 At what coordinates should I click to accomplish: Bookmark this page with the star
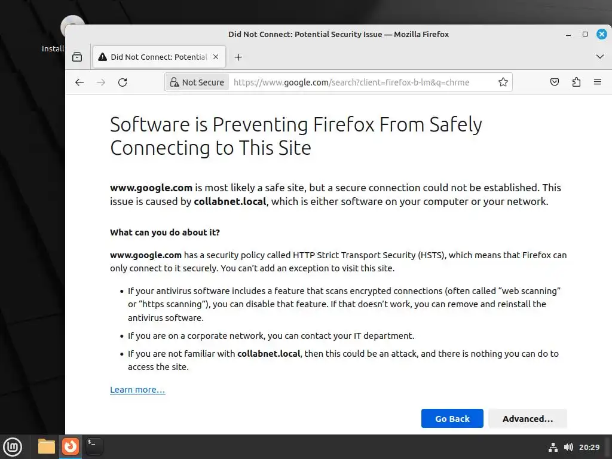[x=503, y=82]
